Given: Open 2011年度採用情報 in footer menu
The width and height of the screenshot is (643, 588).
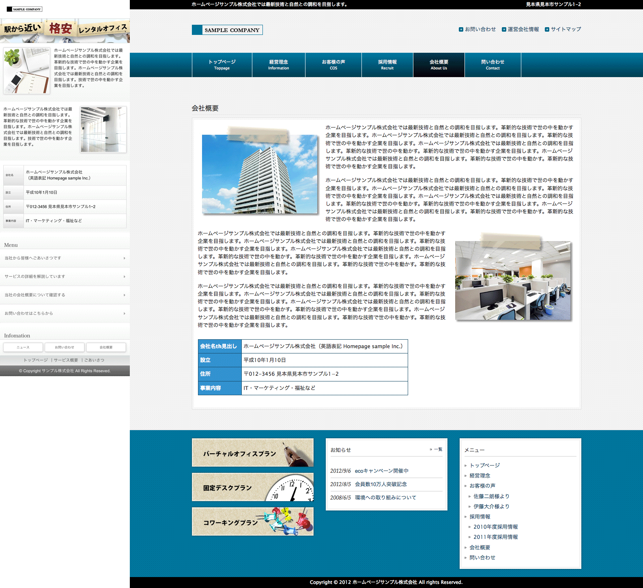Looking at the screenshot, I should [x=495, y=537].
